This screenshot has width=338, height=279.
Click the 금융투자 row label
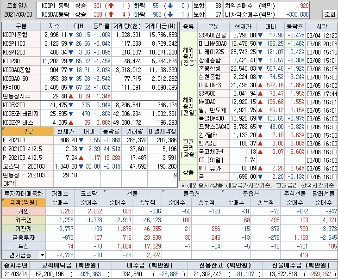pos(24,237)
